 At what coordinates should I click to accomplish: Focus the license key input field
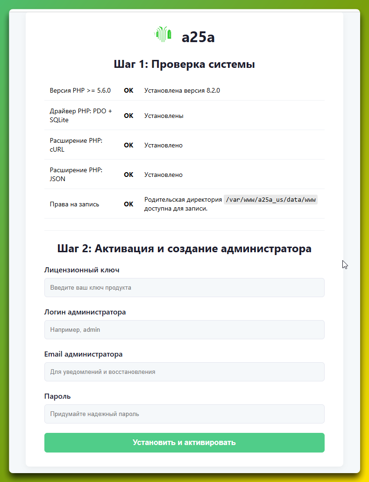(x=184, y=288)
